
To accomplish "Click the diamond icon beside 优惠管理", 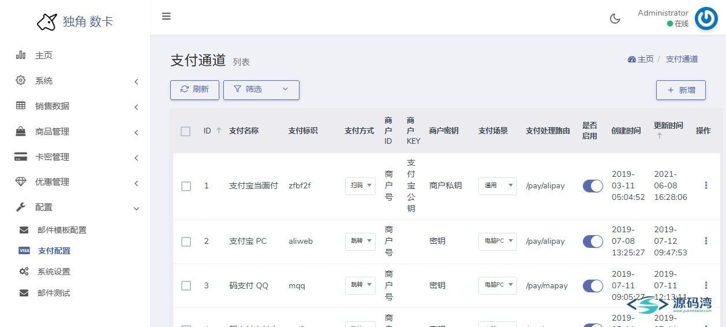I will 21,182.
